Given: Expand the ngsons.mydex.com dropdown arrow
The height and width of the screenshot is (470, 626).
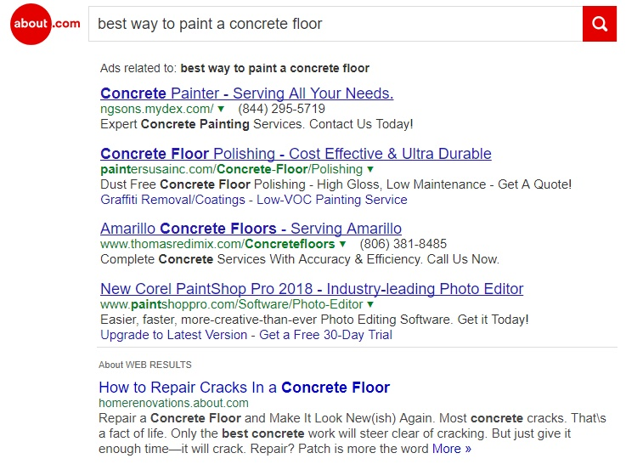Looking at the screenshot, I should click(221, 109).
